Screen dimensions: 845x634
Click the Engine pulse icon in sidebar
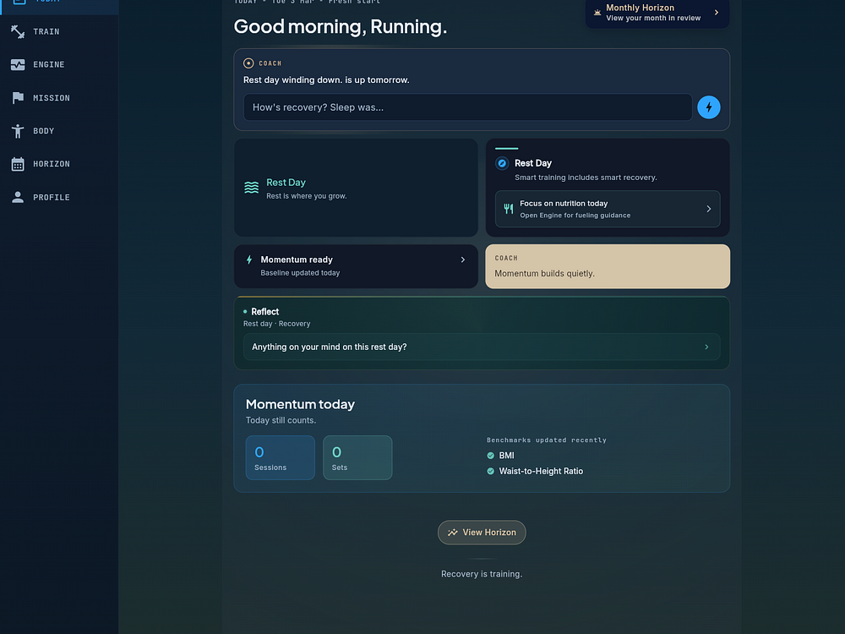coord(18,65)
